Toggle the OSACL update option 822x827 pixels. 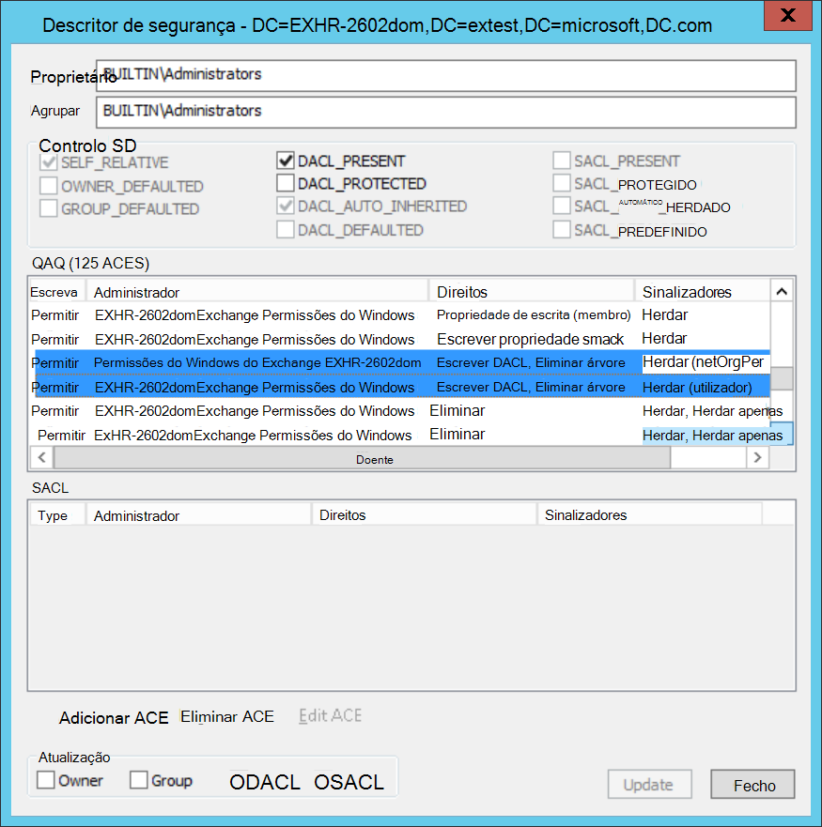coord(349,782)
